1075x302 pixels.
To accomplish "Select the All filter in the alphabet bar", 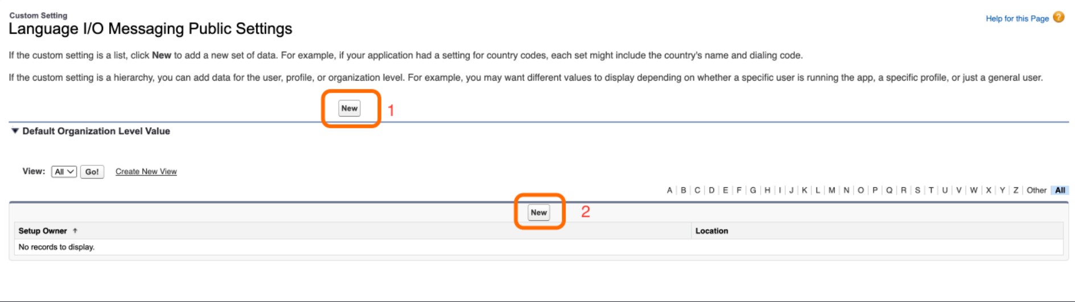I will pos(1060,190).
